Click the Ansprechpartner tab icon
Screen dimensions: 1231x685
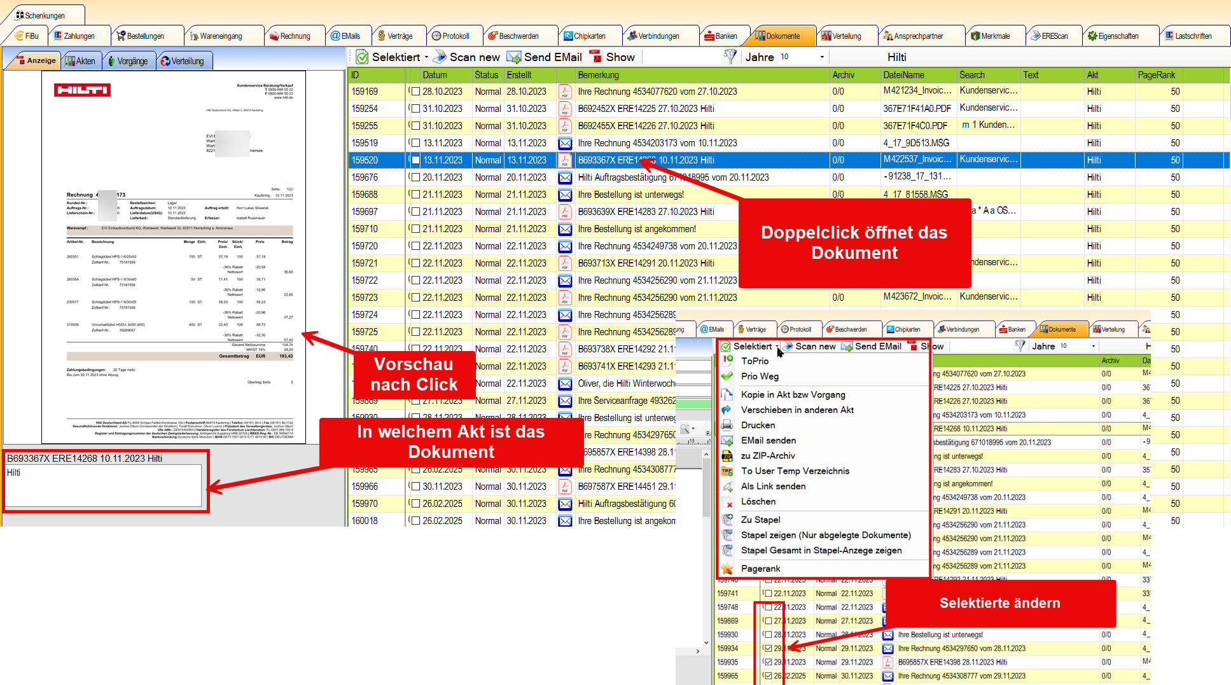(x=888, y=36)
